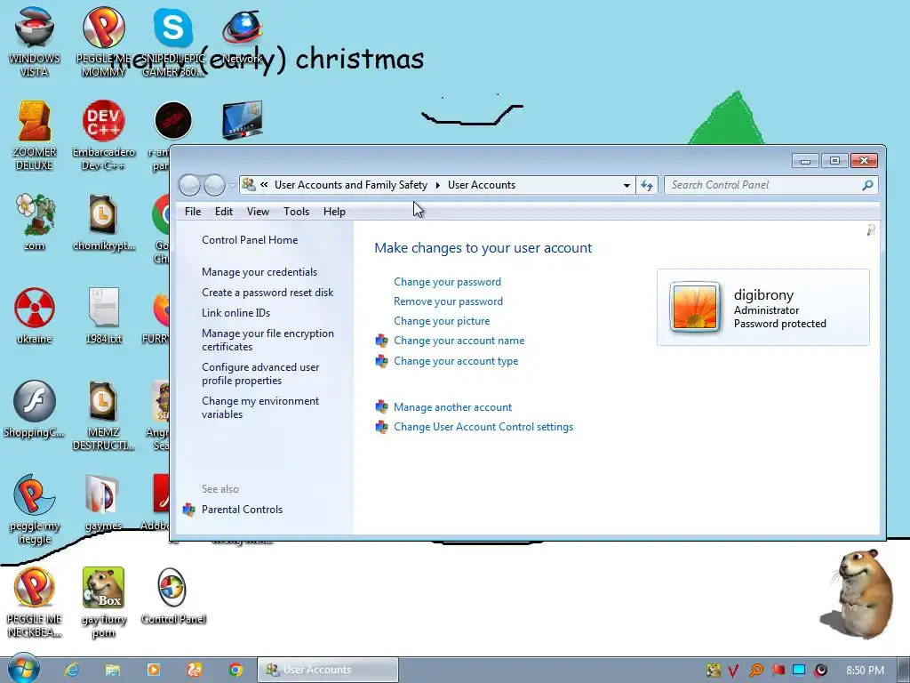Expand breadcrumb arrow after Family Safety
Image resolution: width=910 pixels, height=683 pixels.
click(437, 185)
